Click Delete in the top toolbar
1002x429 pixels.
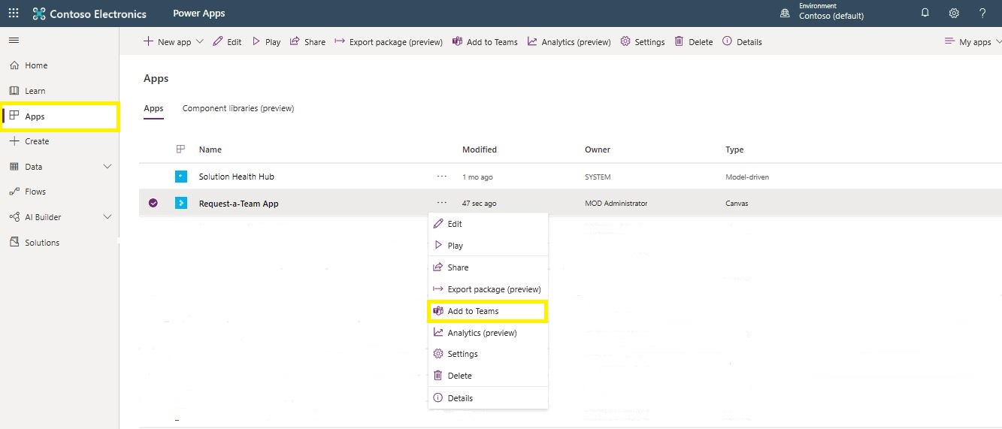click(694, 42)
